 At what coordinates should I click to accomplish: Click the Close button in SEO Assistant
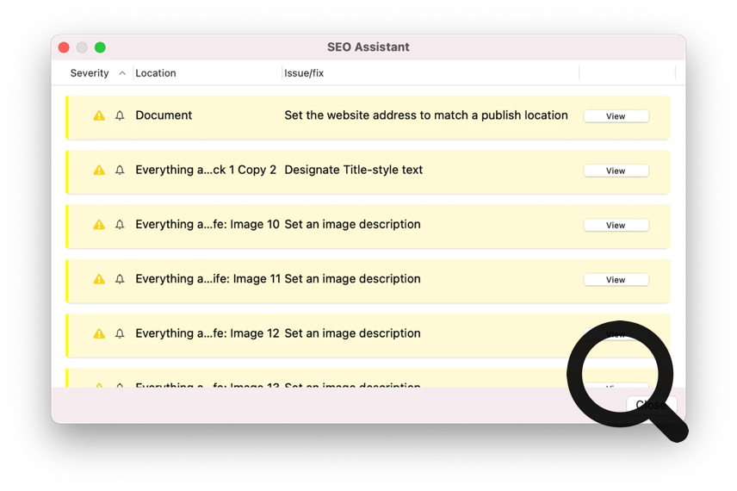(x=651, y=405)
